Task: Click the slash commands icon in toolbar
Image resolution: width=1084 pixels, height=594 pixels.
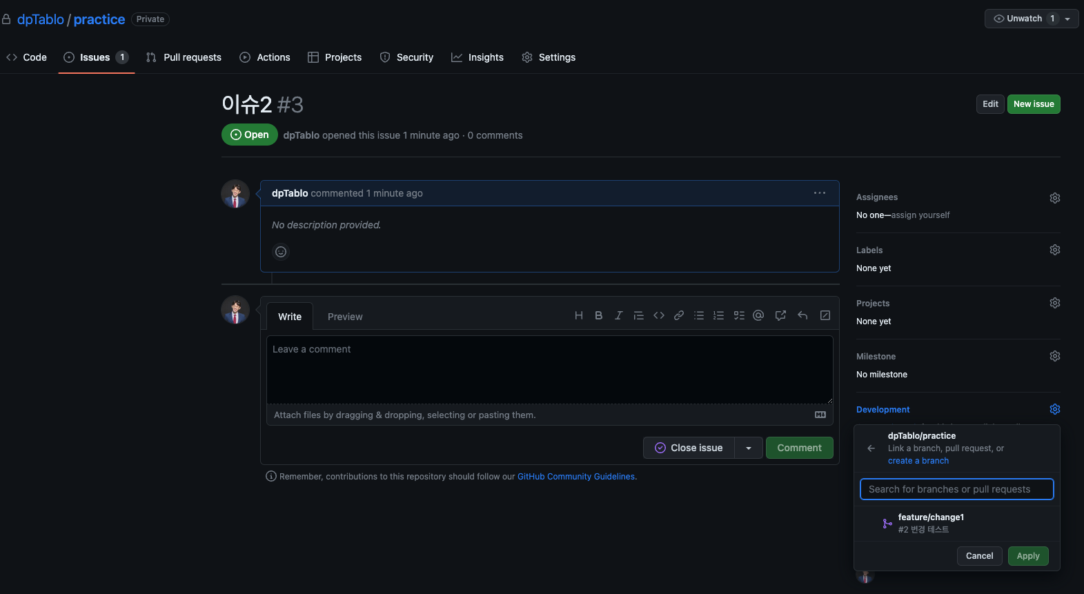Action: coord(825,316)
